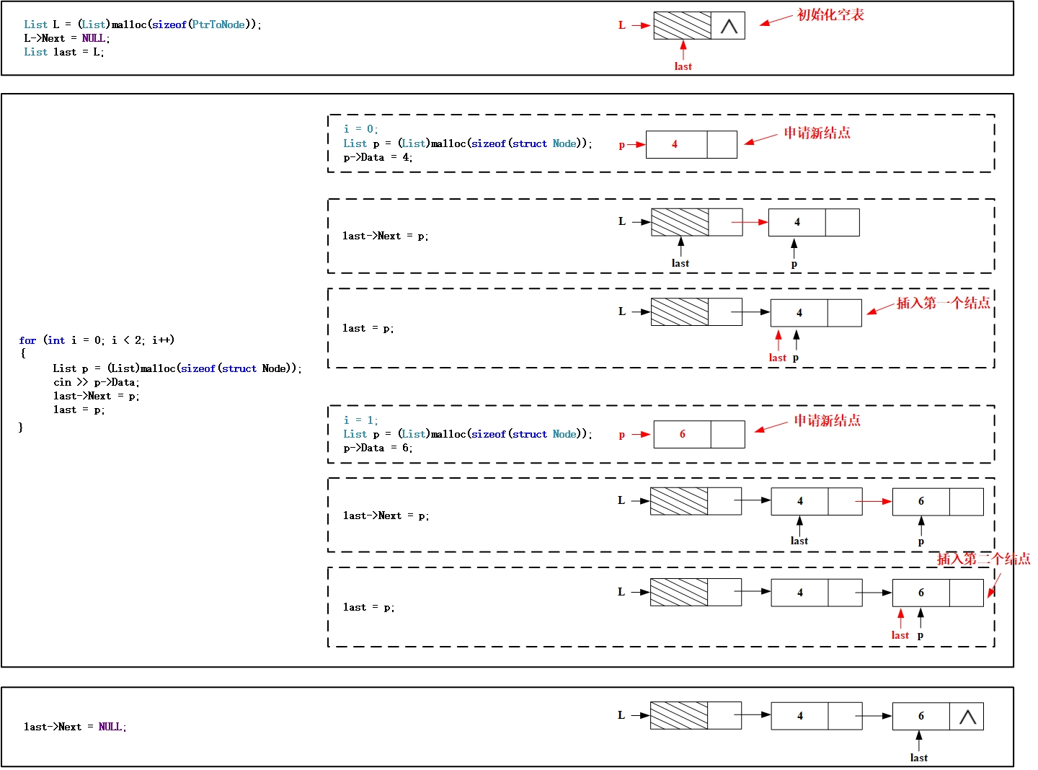
Task: Click the black 'last' label under the final list
Action: click(919, 758)
